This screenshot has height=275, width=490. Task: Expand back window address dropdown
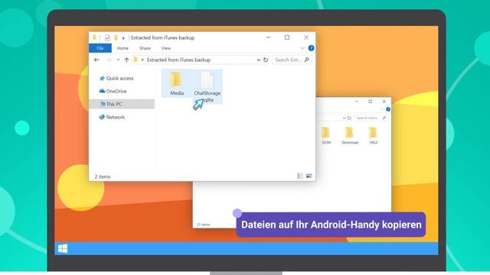coord(344,118)
